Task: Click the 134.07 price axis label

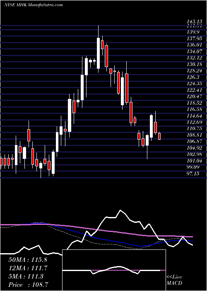Action: click(x=195, y=52)
